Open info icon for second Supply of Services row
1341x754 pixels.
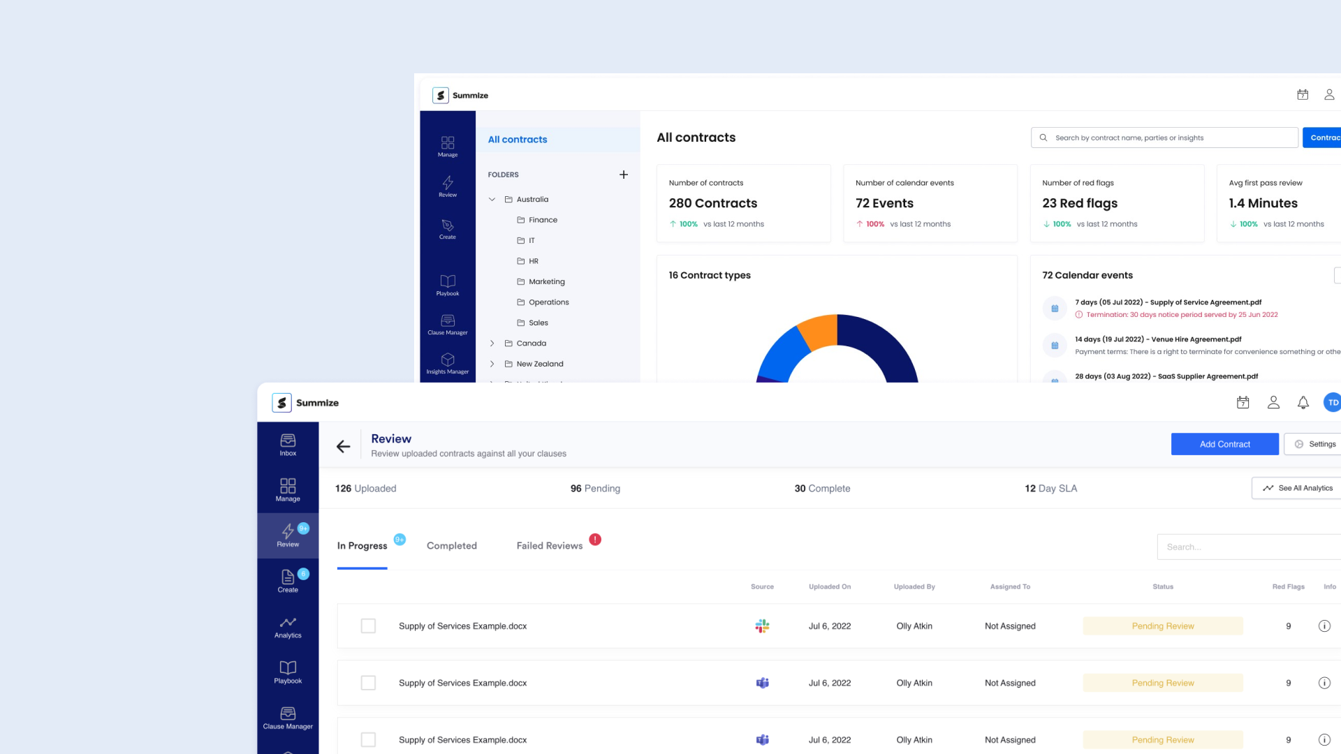[1324, 683]
